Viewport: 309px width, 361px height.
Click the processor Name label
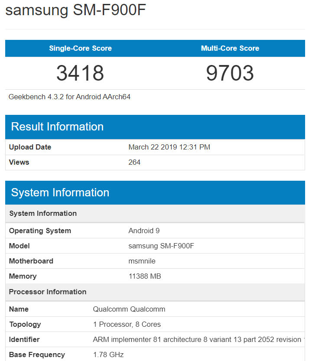[19, 309]
